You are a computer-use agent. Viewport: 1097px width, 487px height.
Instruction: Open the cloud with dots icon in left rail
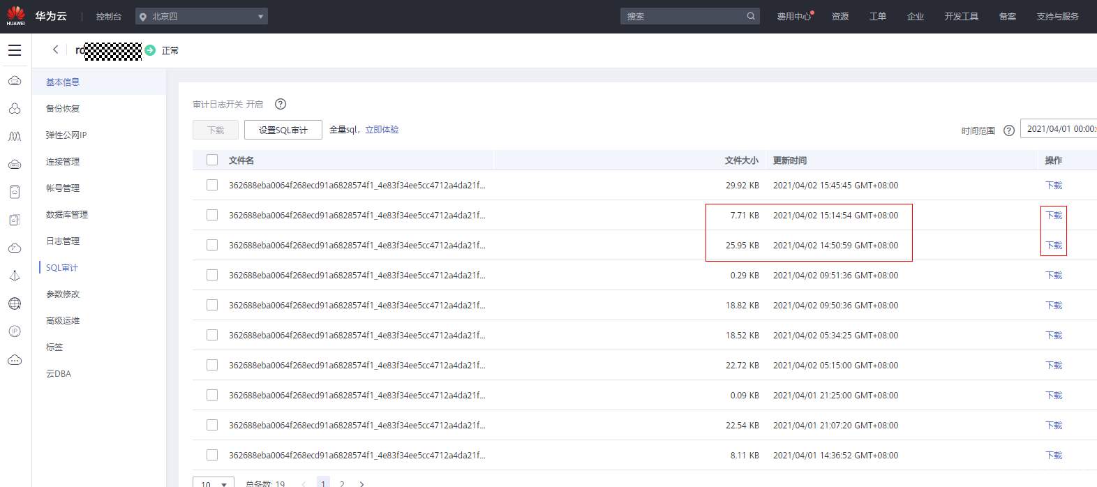click(x=15, y=360)
